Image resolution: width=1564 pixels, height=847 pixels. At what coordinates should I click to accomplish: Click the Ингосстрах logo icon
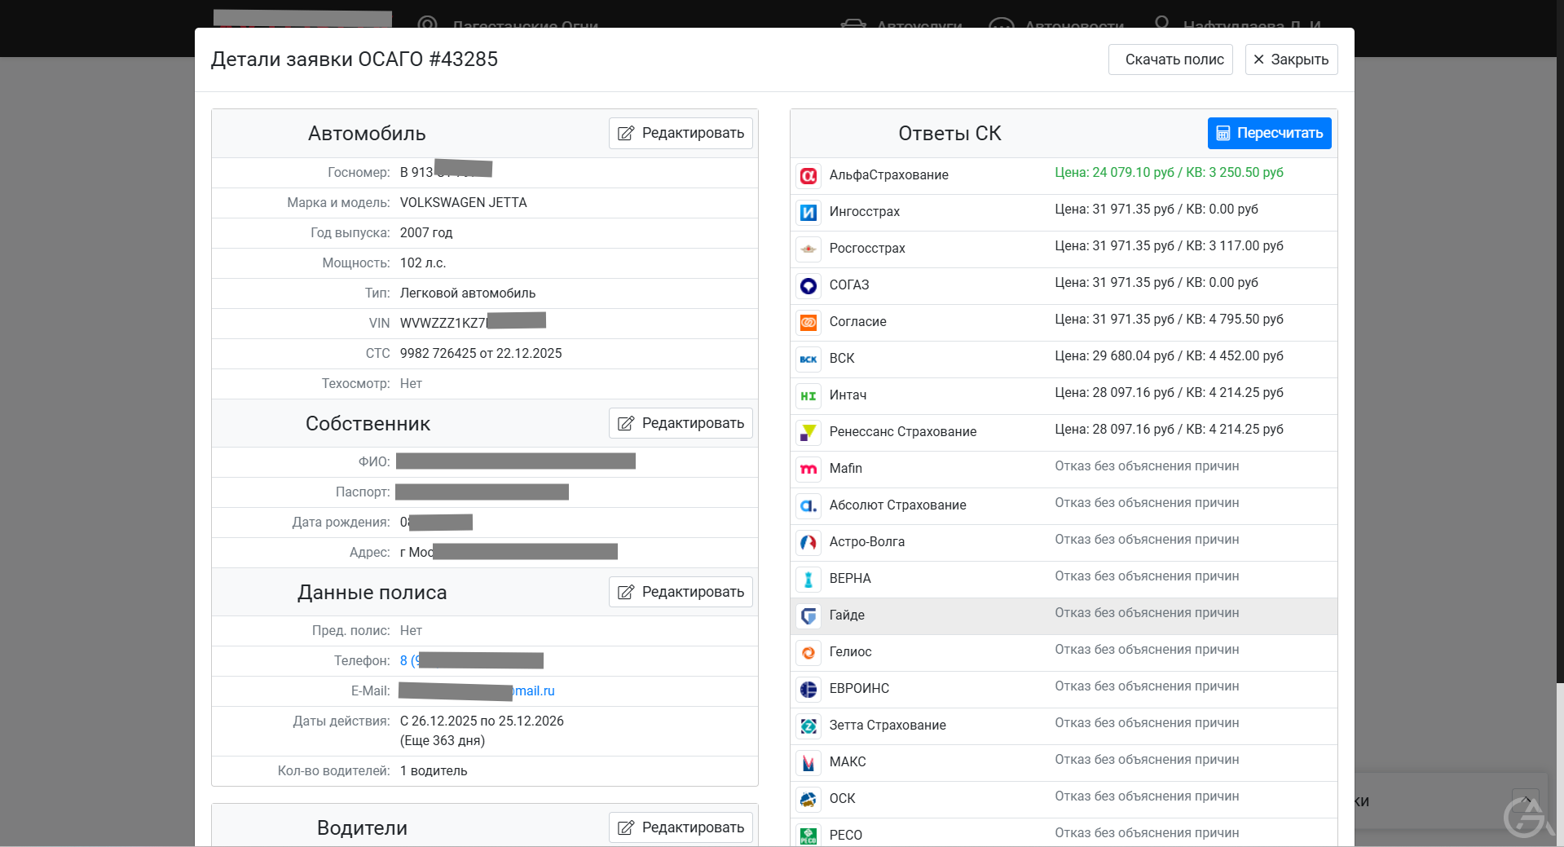(808, 212)
